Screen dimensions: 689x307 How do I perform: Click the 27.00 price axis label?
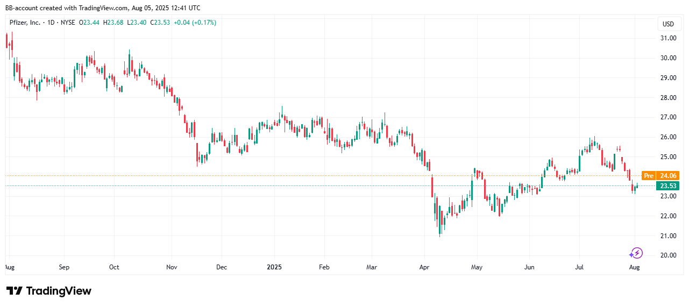point(668,117)
